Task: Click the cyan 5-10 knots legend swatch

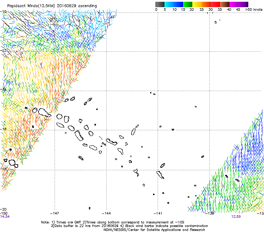Action: point(169,4)
